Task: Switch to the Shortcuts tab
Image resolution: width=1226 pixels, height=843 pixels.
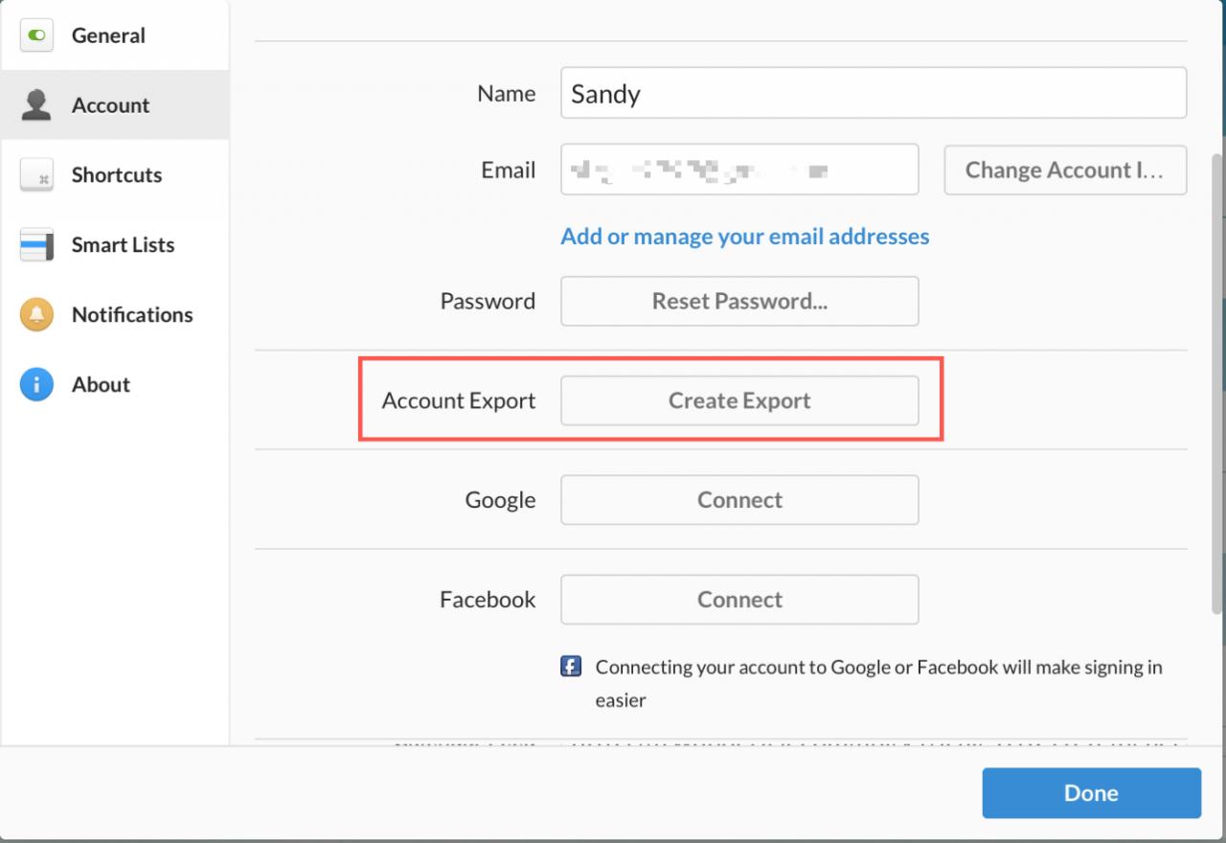Action: pos(115,175)
